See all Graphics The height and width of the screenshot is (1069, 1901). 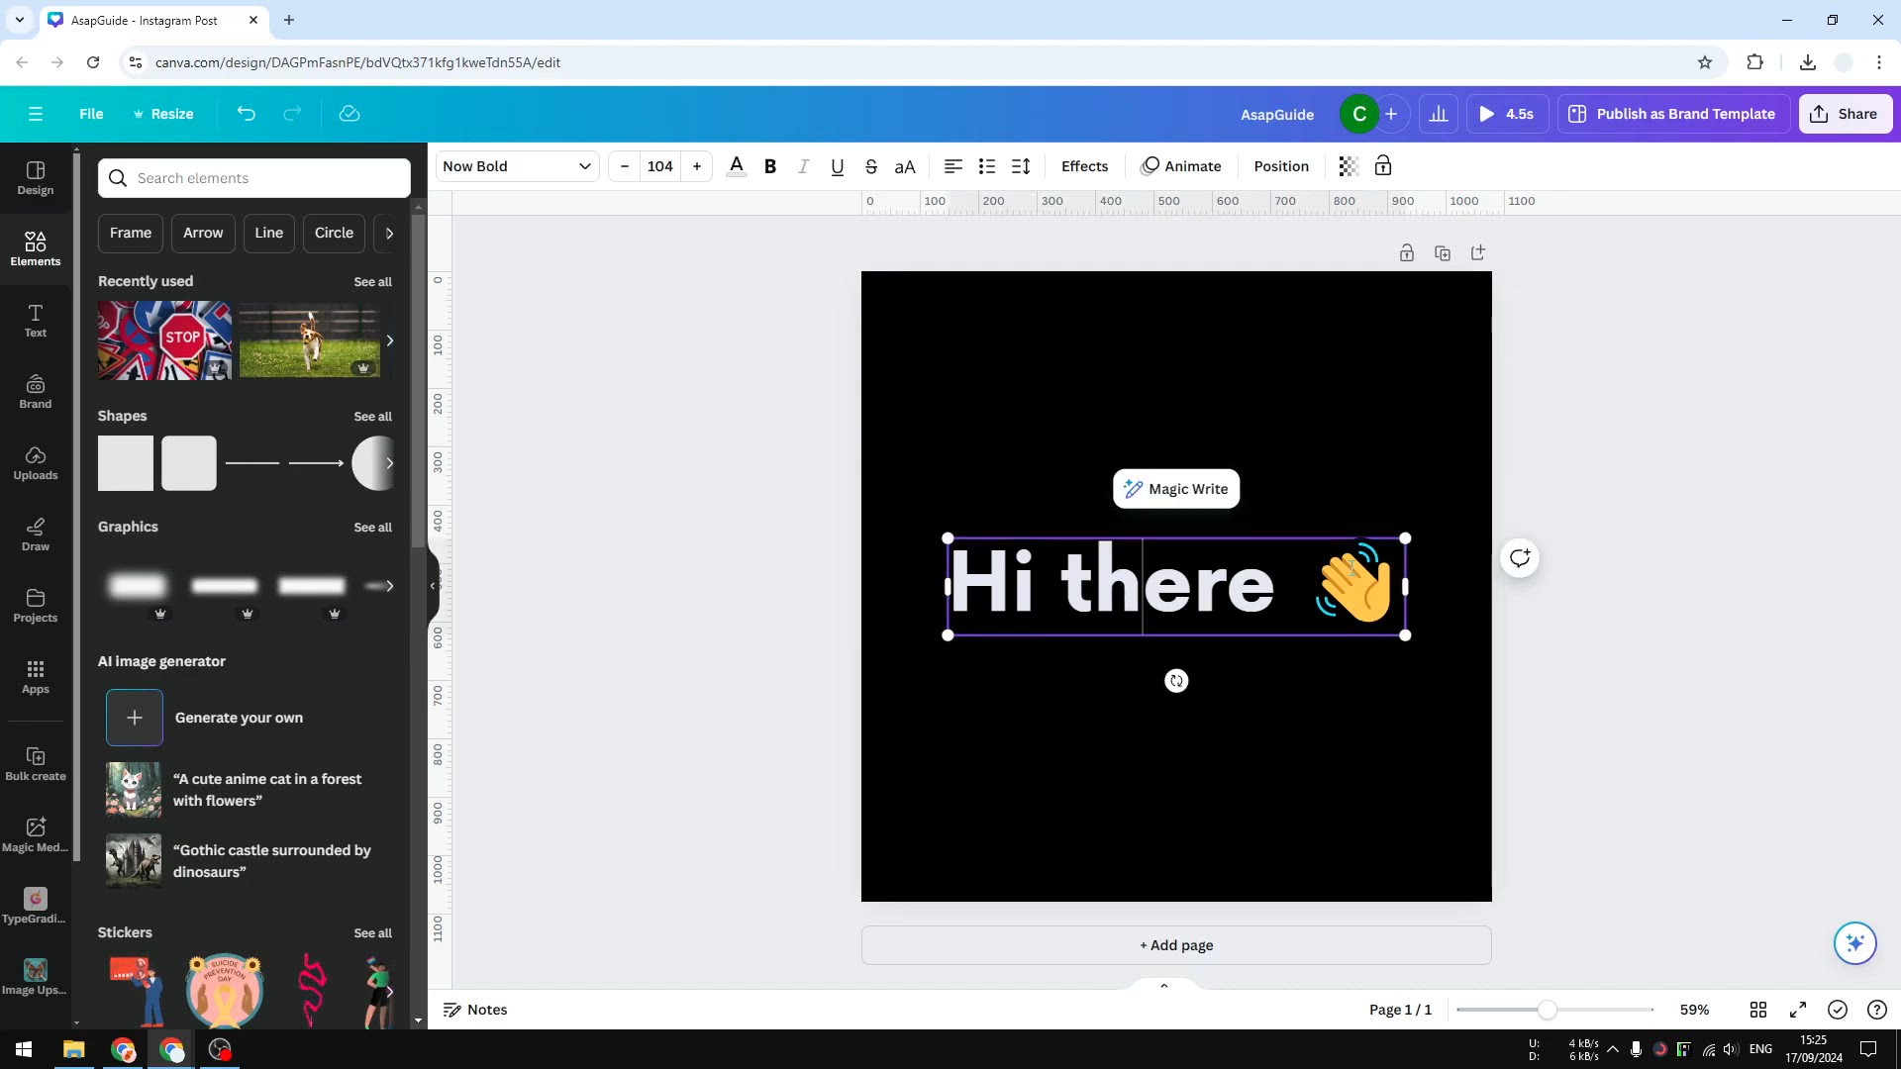click(x=372, y=528)
